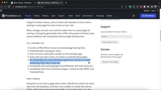This screenshot has height=90, width=161.
Task: Click the Log In link
Action: tap(153, 10)
